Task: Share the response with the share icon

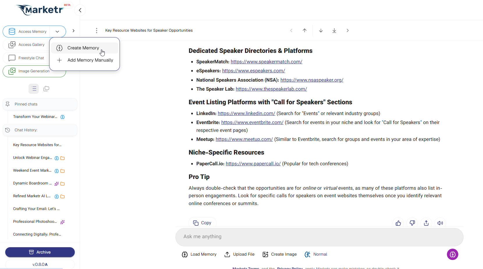Action: pyautogui.click(x=426, y=223)
